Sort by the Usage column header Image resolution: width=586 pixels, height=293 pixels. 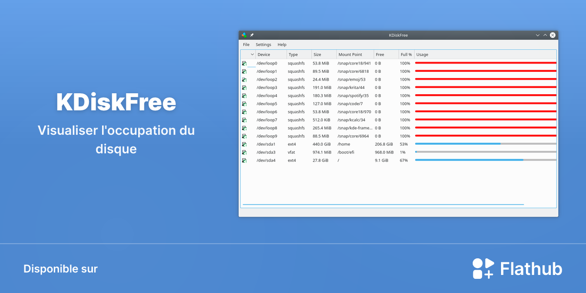pos(485,55)
